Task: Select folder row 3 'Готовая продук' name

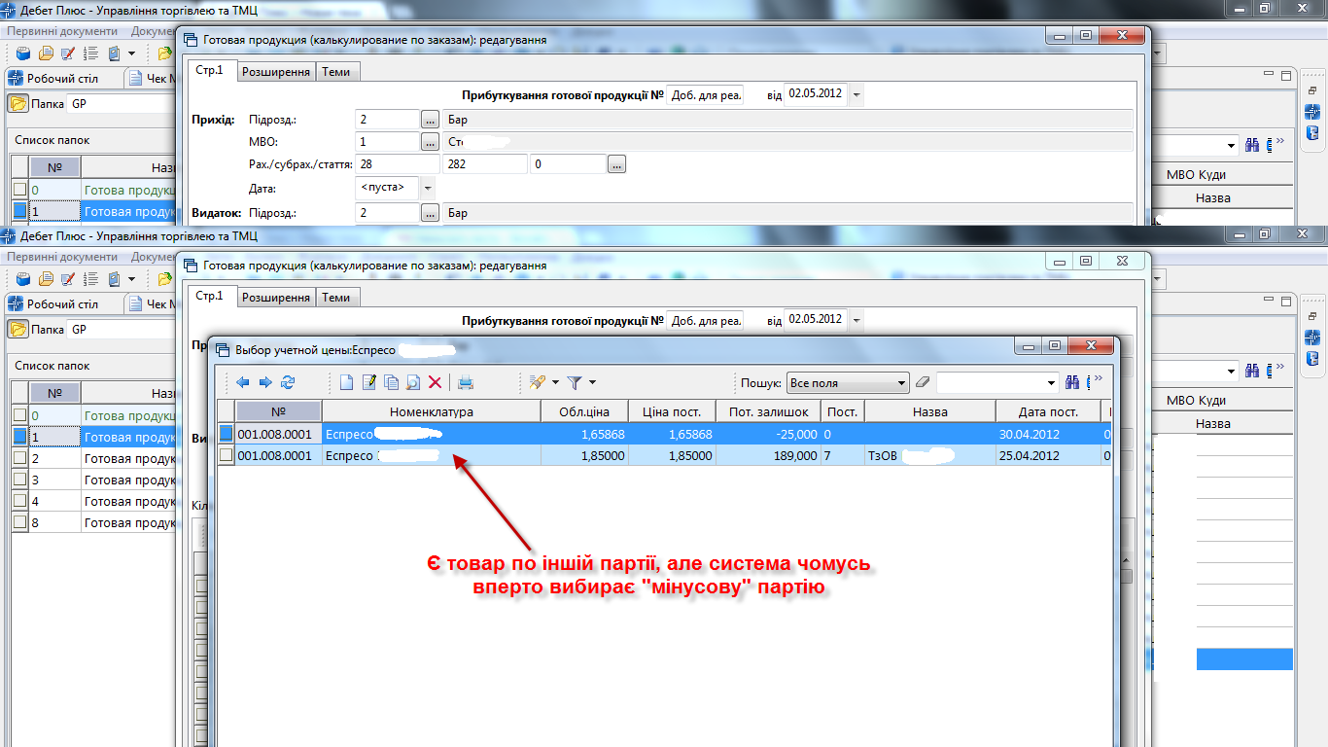Action: pos(128,480)
